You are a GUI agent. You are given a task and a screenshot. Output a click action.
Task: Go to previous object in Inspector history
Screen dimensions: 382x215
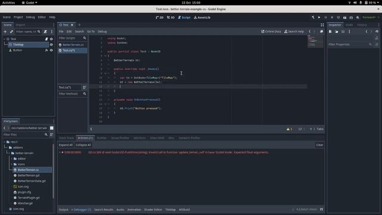pyautogui.click(x=366, y=32)
